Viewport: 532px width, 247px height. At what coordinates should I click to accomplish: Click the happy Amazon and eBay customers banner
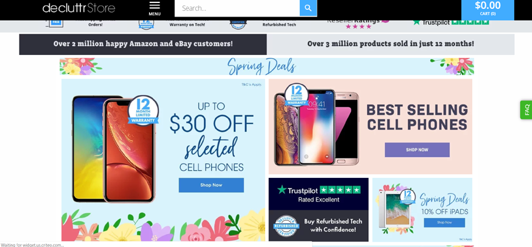pyautogui.click(x=143, y=44)
